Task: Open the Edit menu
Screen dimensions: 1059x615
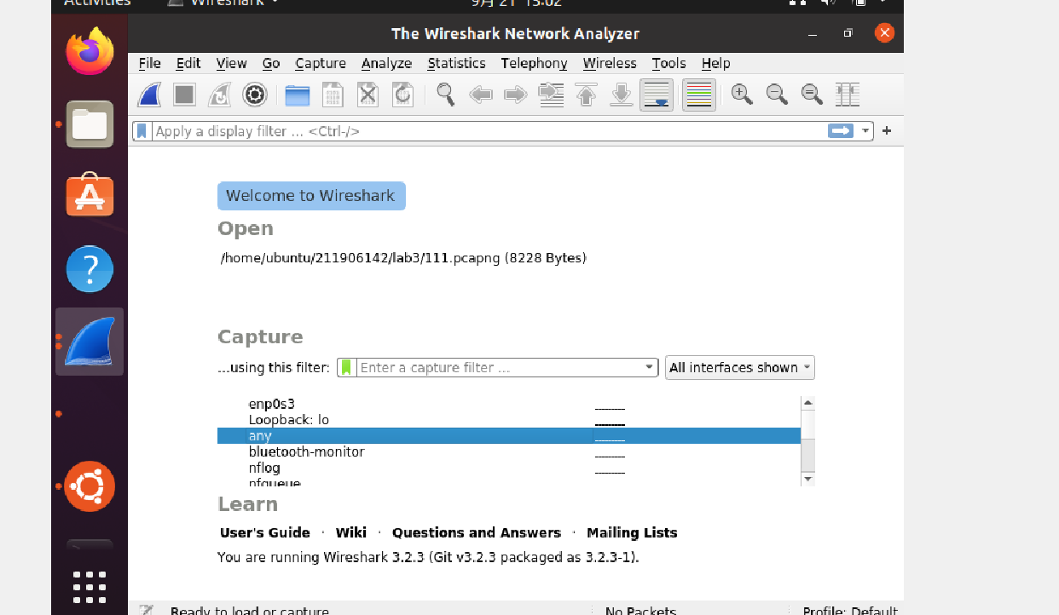Action: click(188, 63)
